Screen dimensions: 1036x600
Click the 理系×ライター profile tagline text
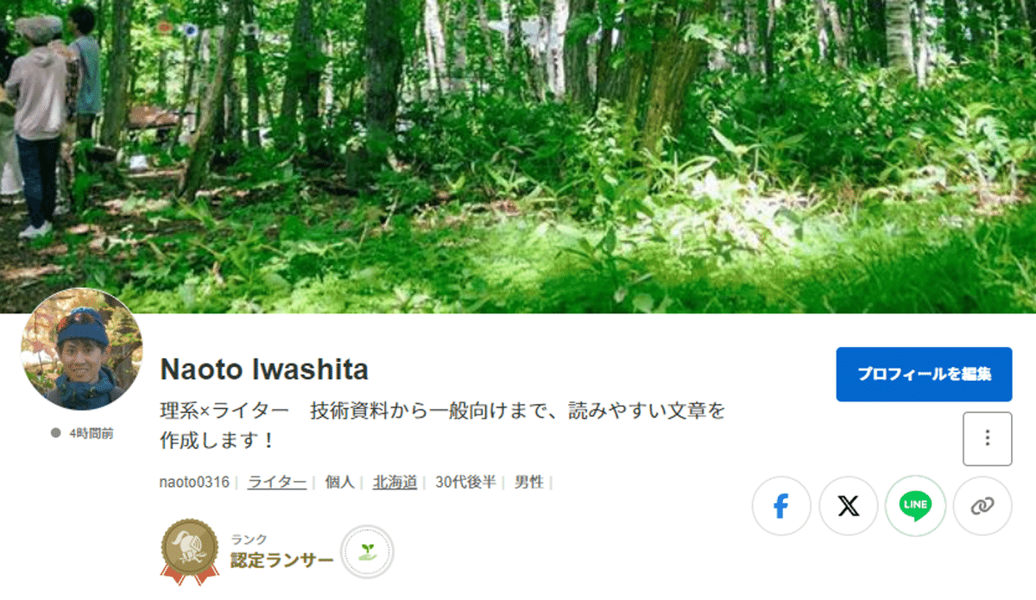tap(442, 425)
